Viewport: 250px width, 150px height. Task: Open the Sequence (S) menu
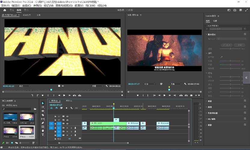(x=38, y=6)
